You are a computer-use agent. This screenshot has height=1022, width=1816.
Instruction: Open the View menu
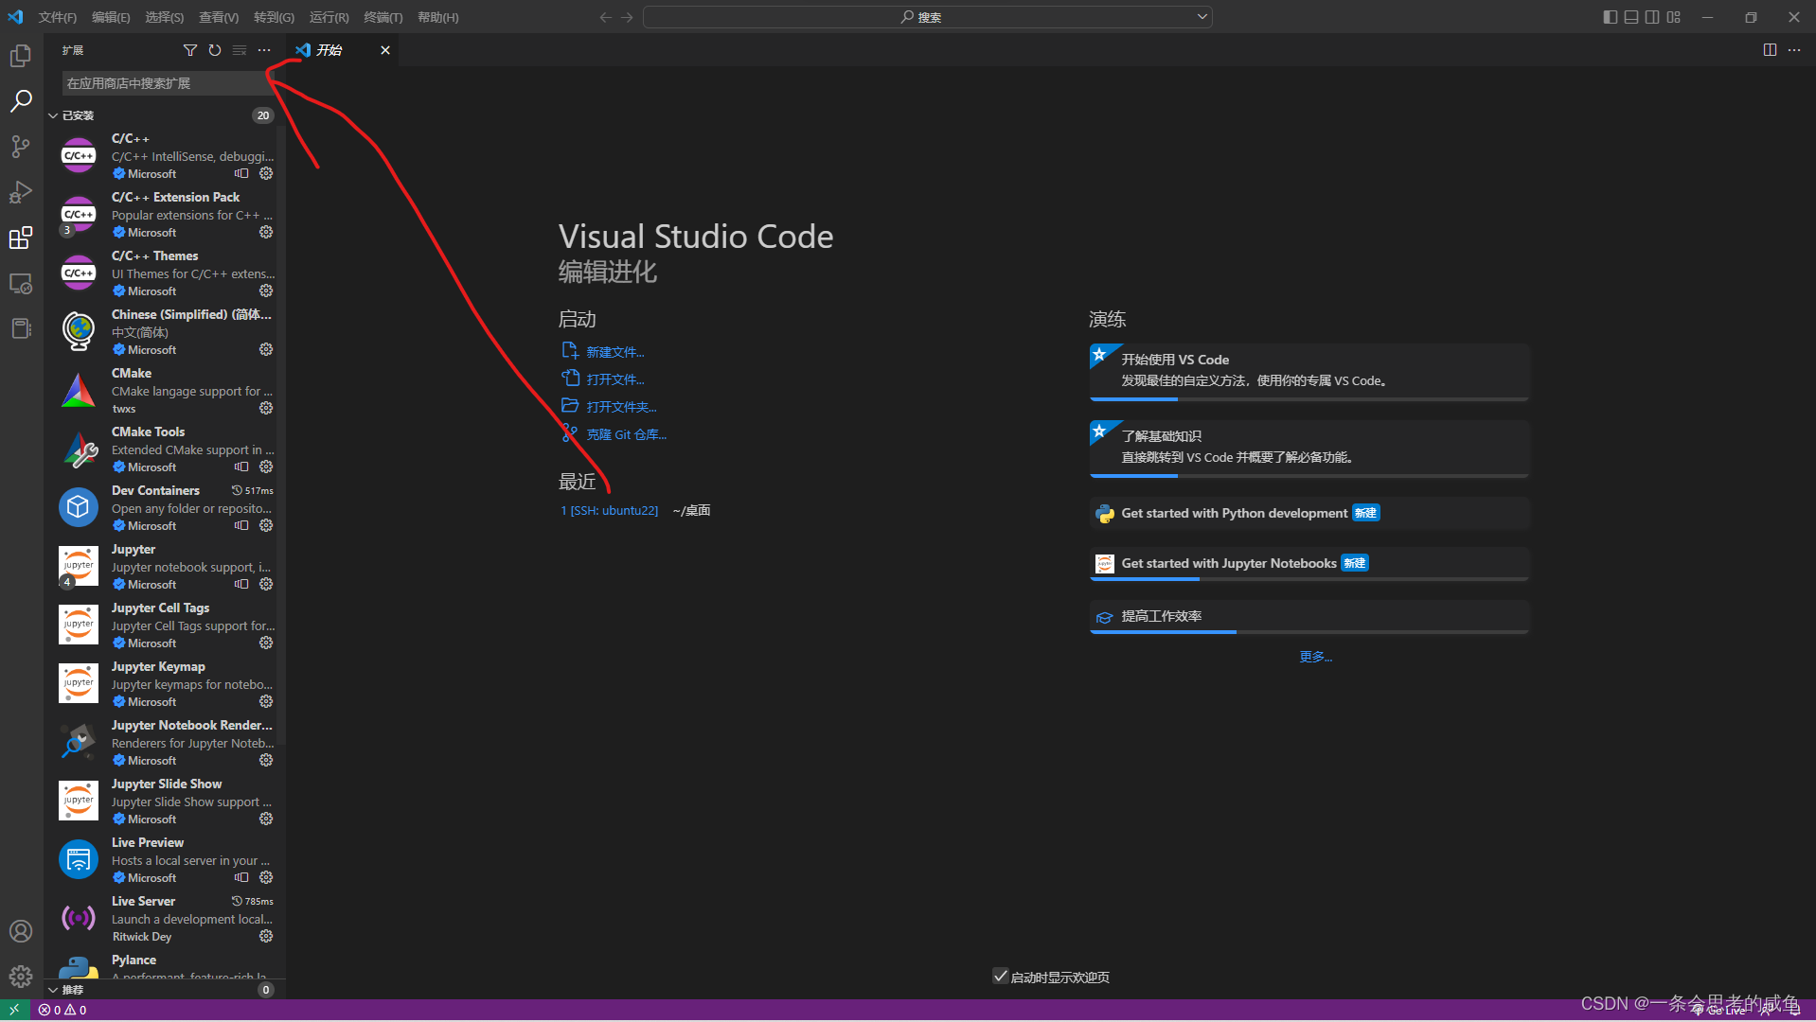click(219, 17)
